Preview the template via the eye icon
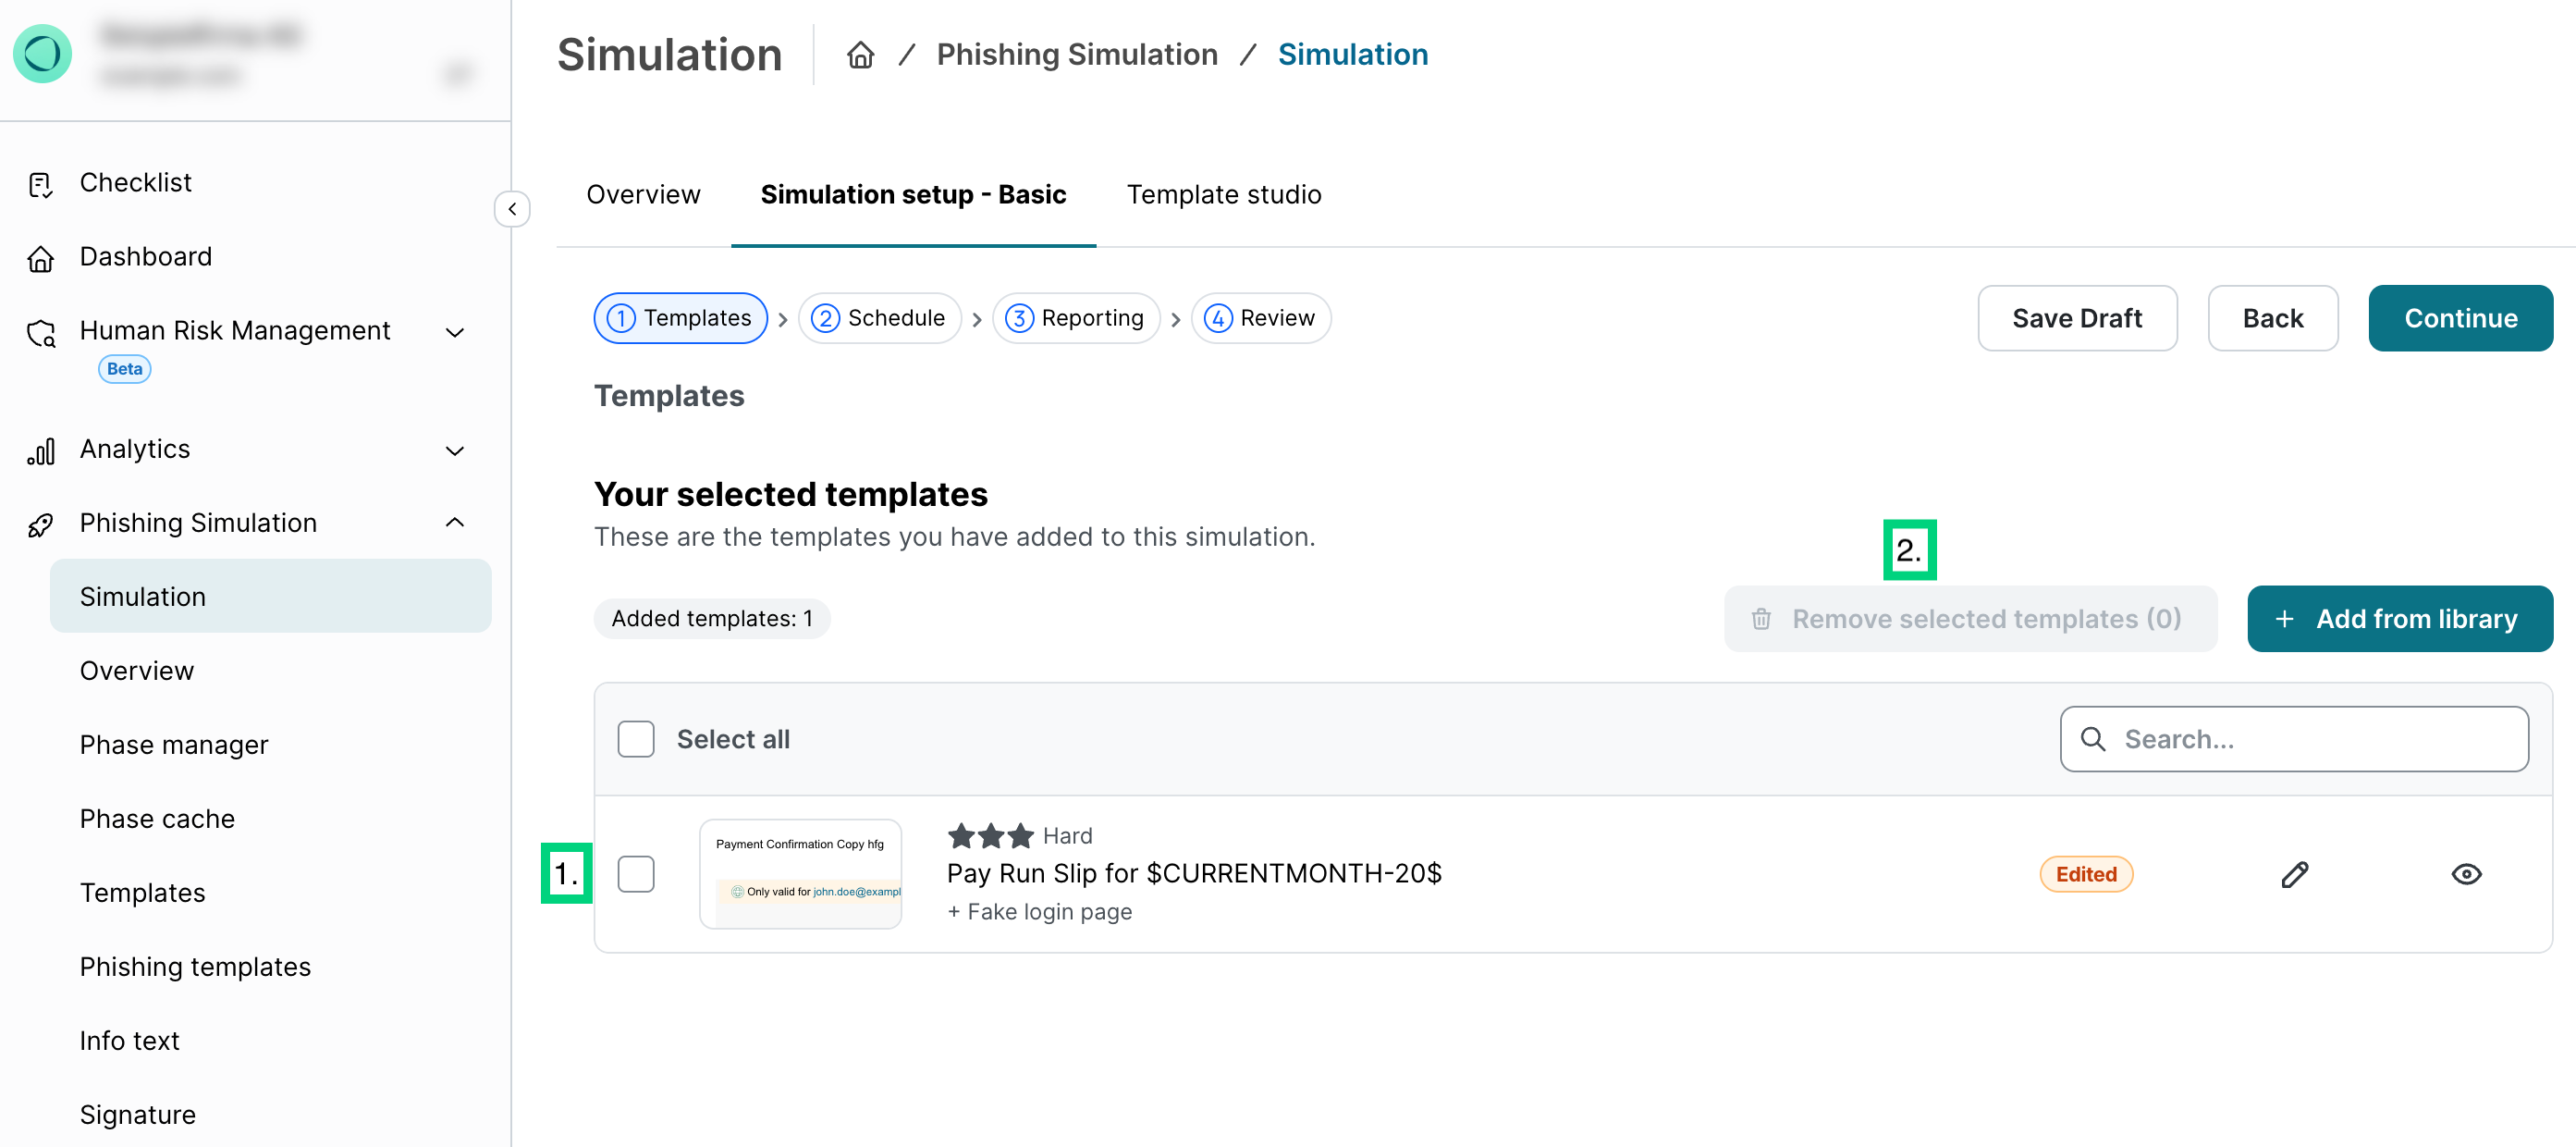 pos(2465,873)
